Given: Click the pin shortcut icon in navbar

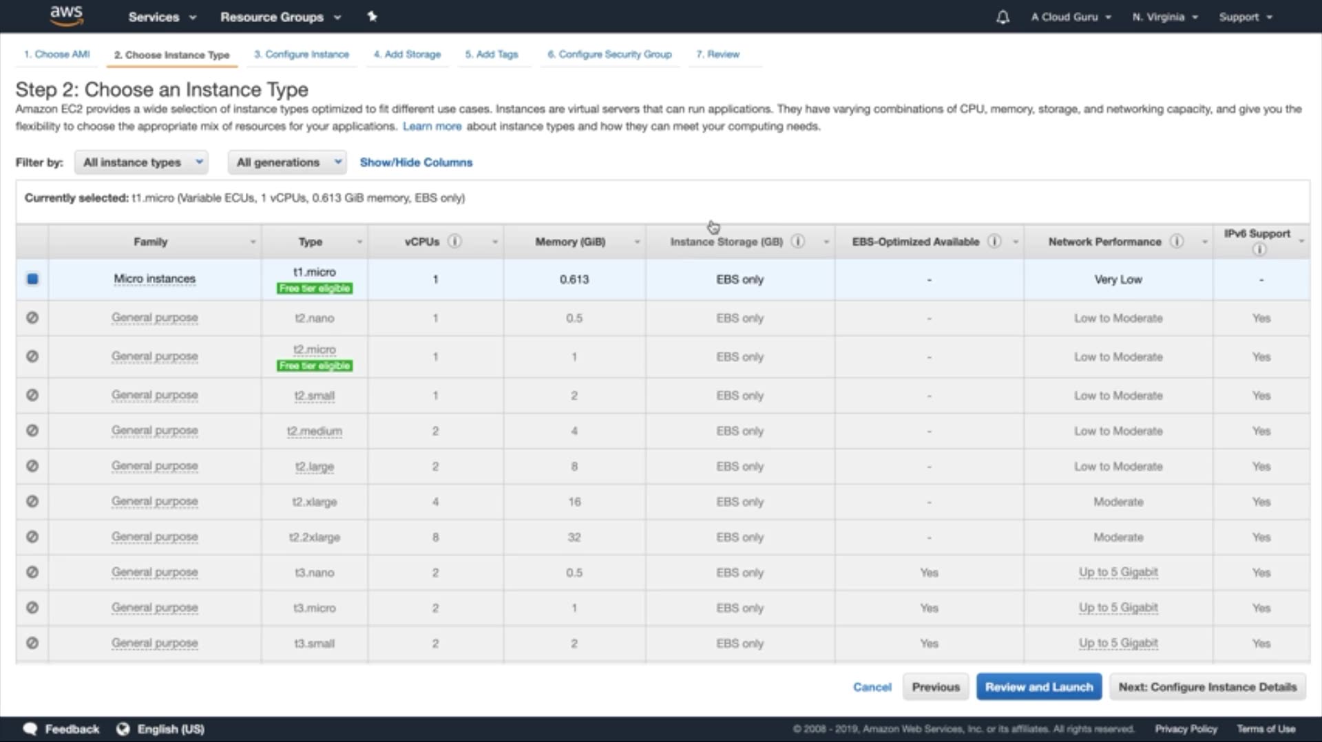Looking at the screenshot, I should click(x=372, y=17).
